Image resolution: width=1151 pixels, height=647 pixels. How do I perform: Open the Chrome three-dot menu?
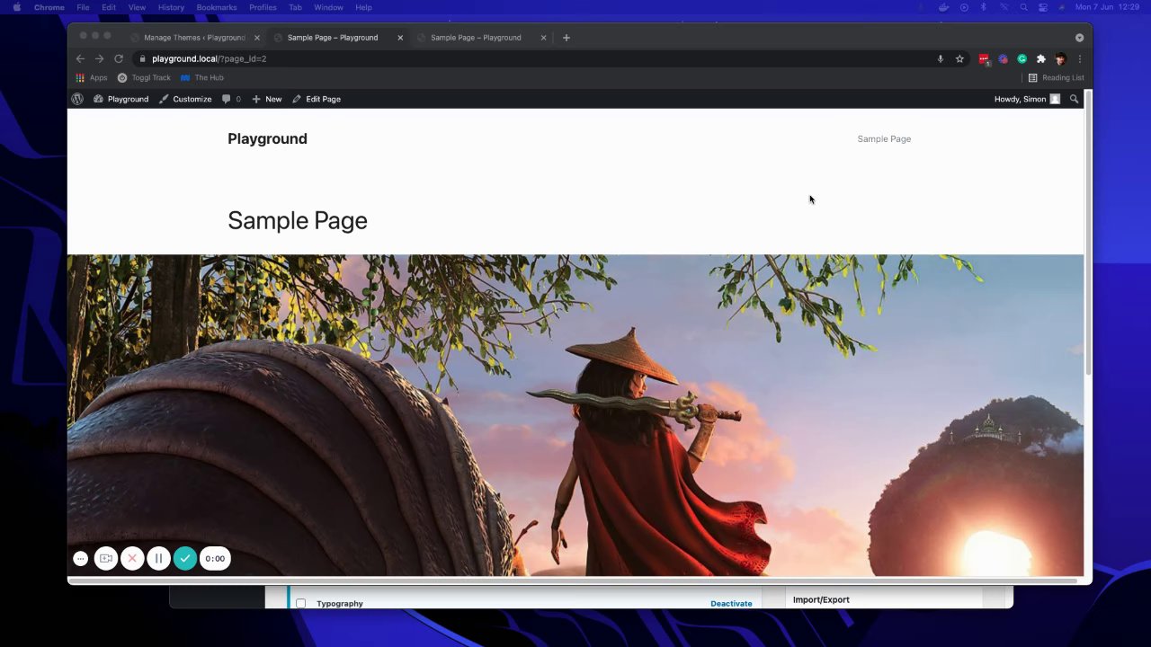1079,58
